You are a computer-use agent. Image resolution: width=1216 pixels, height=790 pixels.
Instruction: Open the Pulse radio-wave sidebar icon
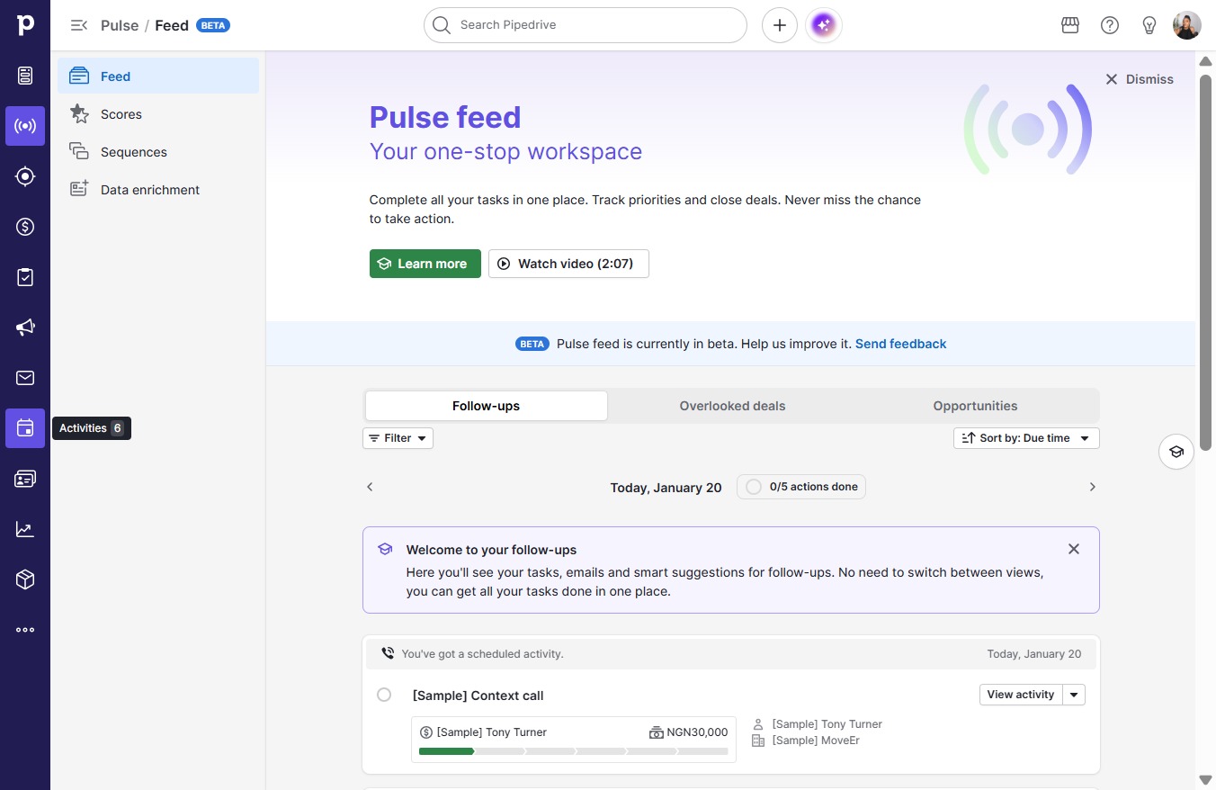[25, 126]
